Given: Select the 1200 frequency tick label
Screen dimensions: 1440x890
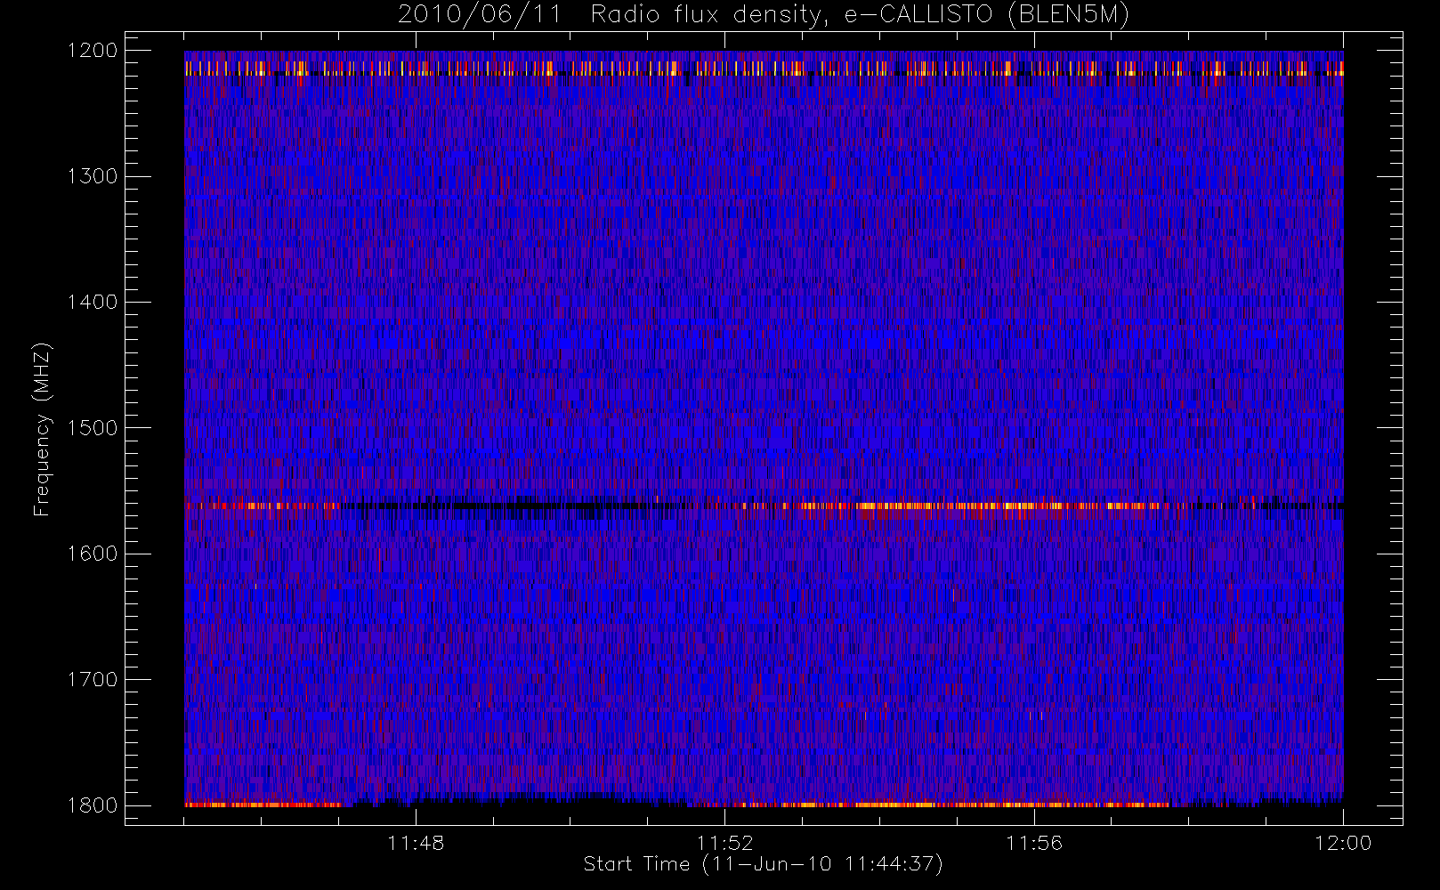Looking at the screenshot, I should (x=93, y=51).
